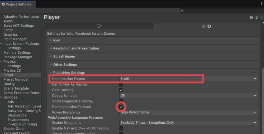Select the Web platform tab
Image resolution: width=264 pixels, height=134 pixels.
coord(206,26)
